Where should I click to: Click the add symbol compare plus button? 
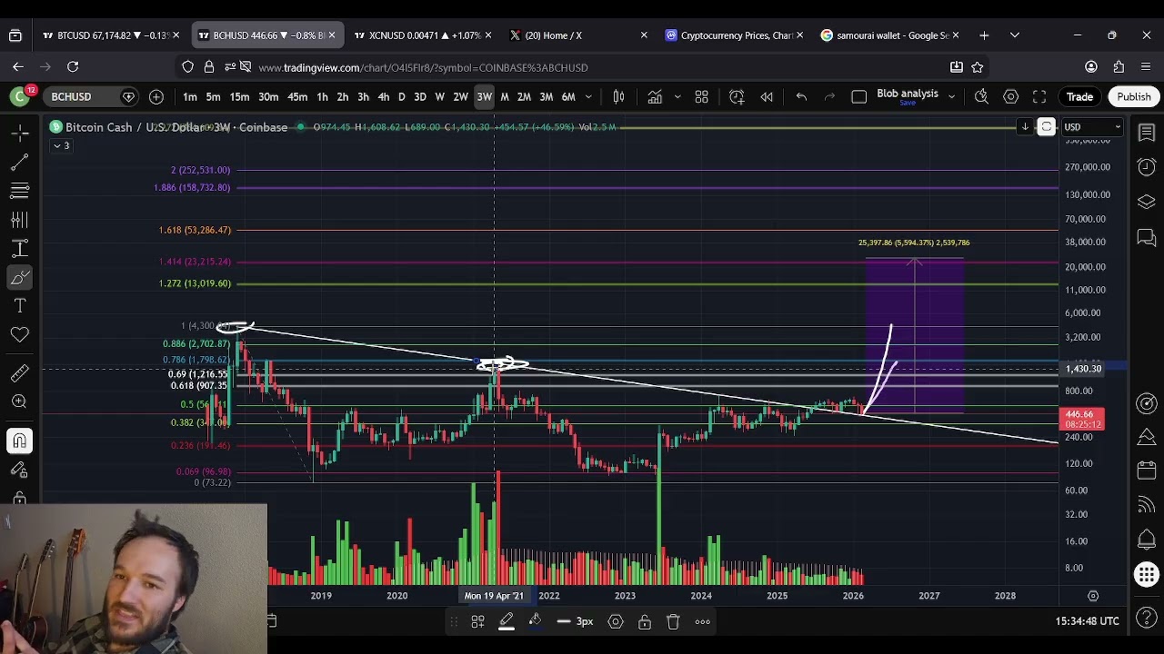click(x=156, y=96)
